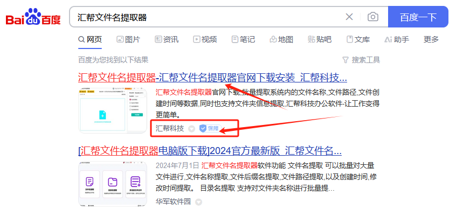View the first result's software thumbnail
The height and width of the screenshot is (209, 456).
pyautogui.click(x=113, y=110)
